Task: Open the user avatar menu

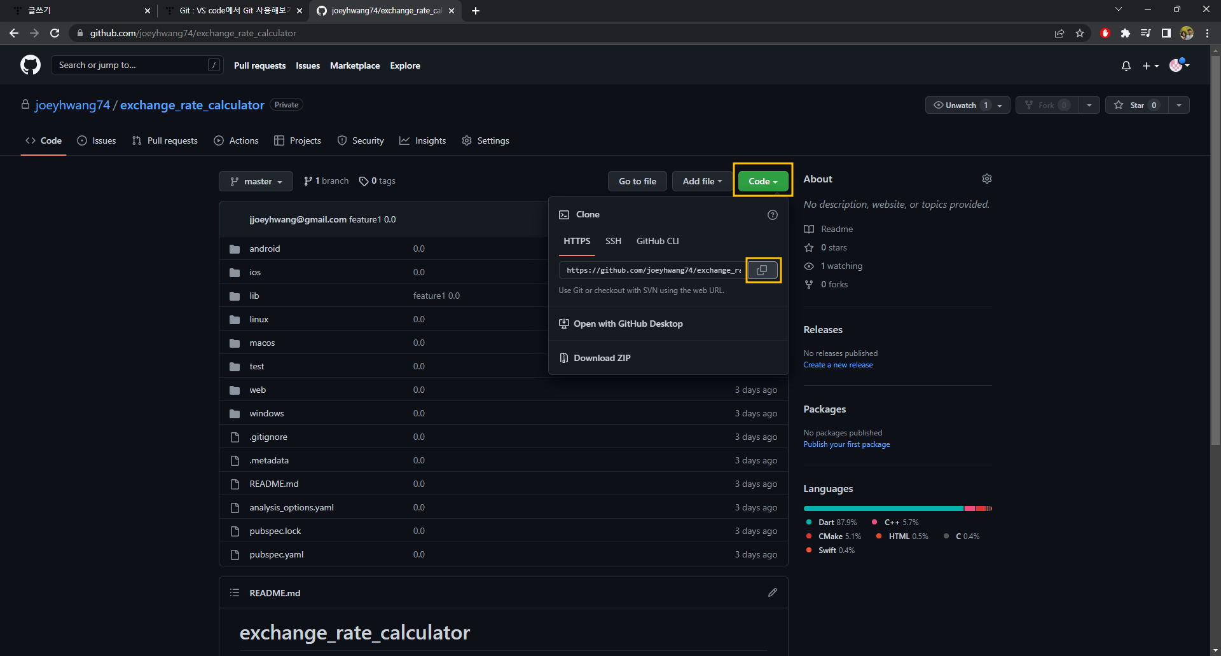Action: click(x=1180, y=65)
